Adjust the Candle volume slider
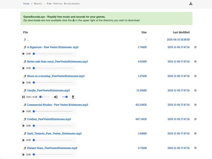 pos(65,97)
